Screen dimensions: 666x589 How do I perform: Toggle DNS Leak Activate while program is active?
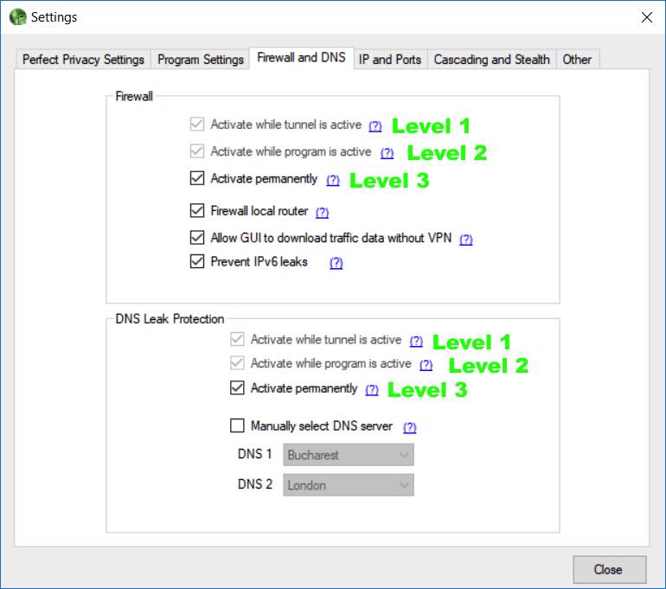(237, 363)
